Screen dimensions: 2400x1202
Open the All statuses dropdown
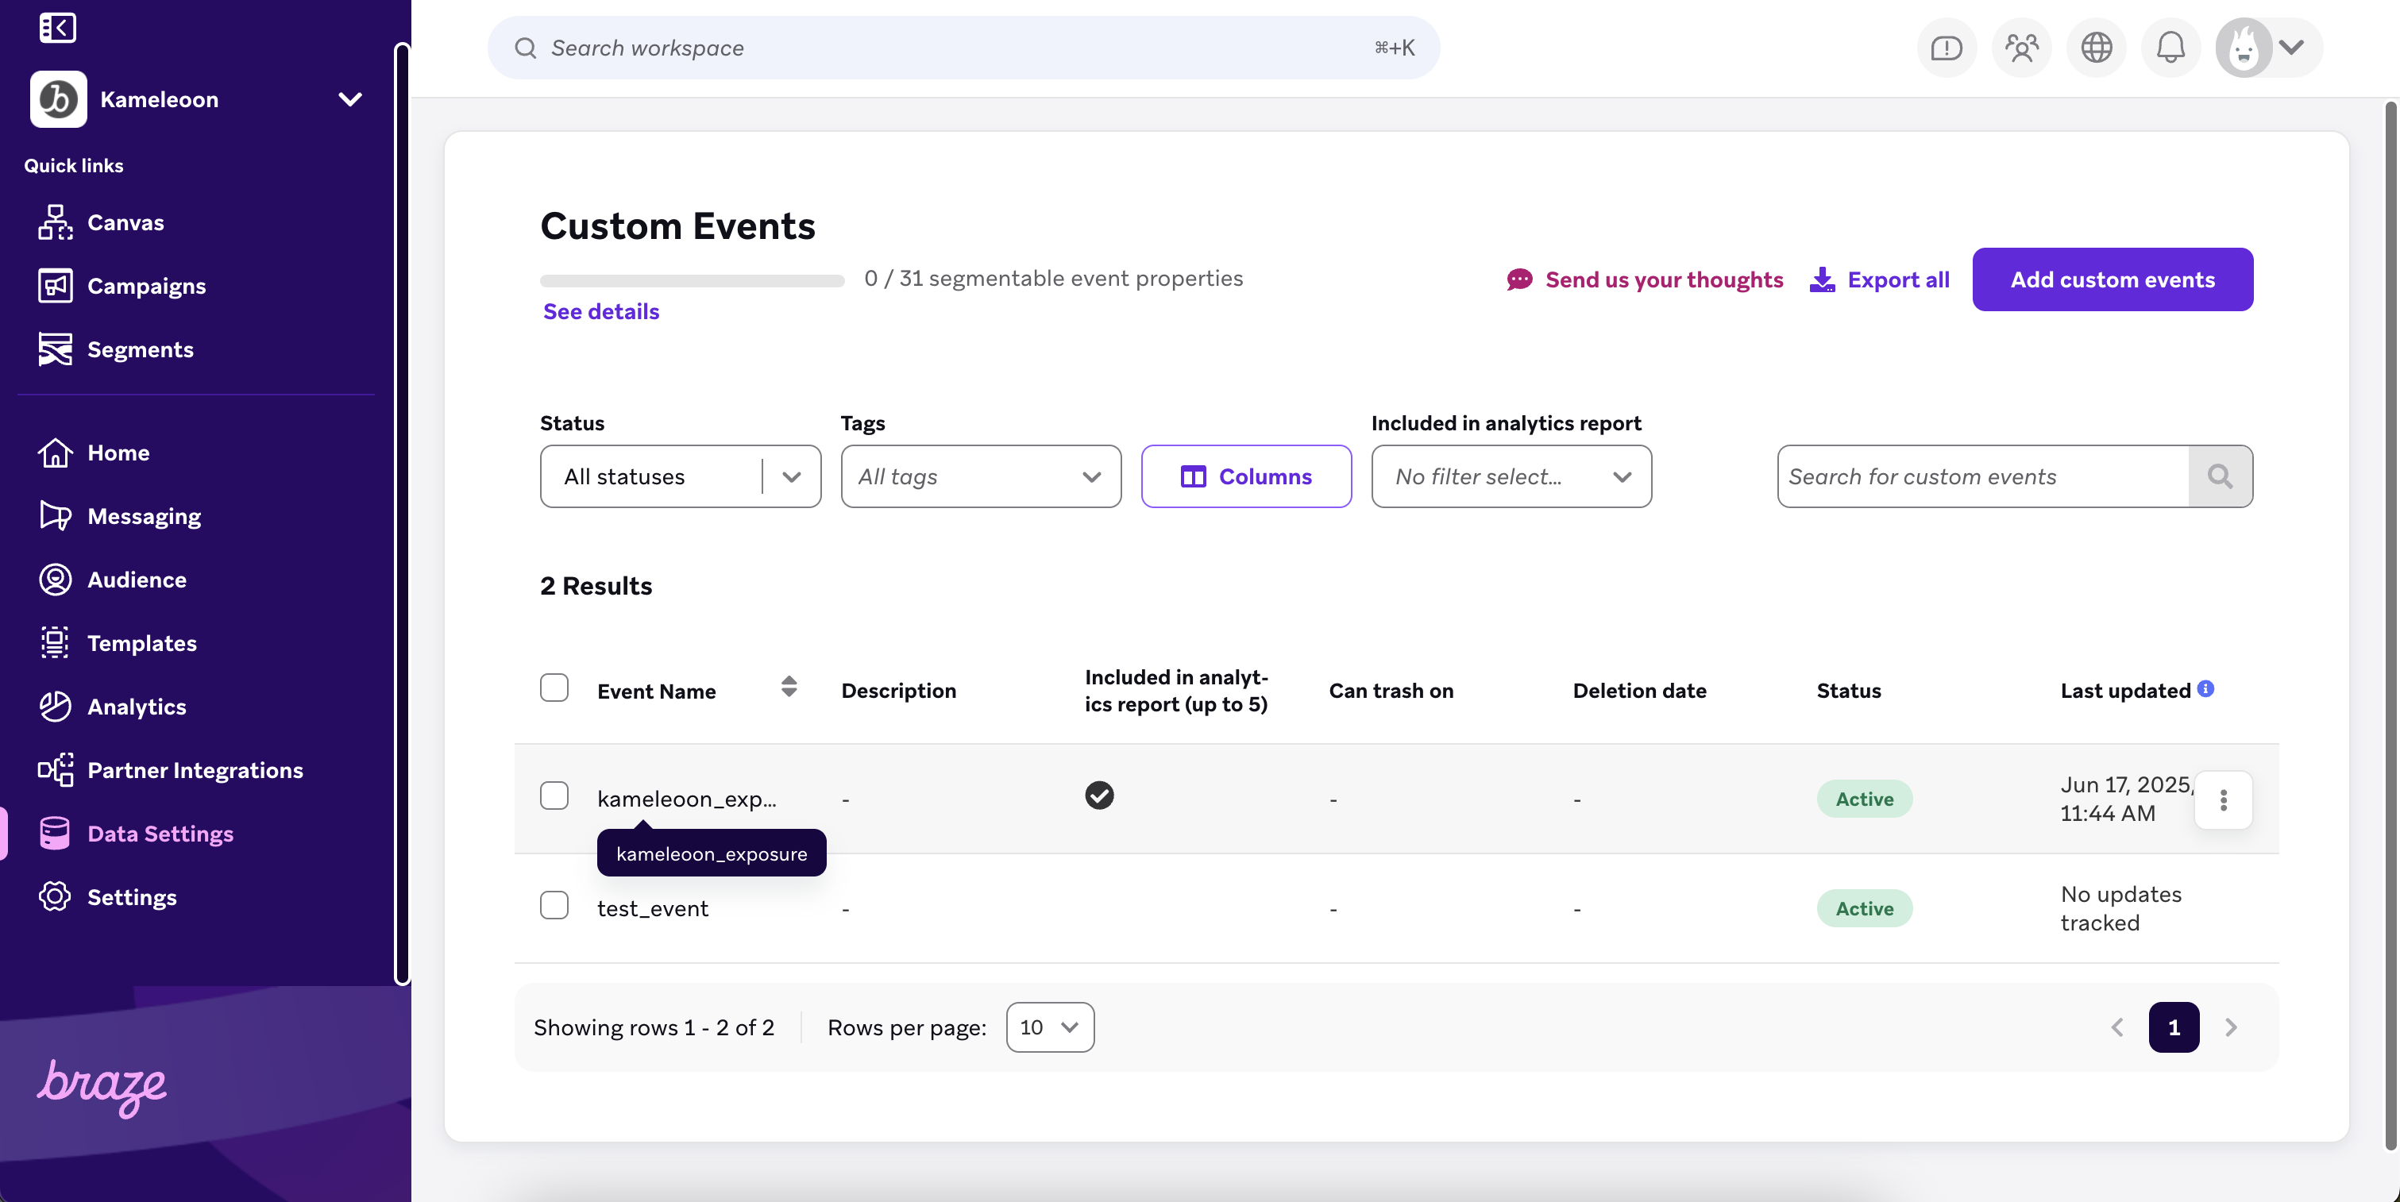tap(680, 476)
